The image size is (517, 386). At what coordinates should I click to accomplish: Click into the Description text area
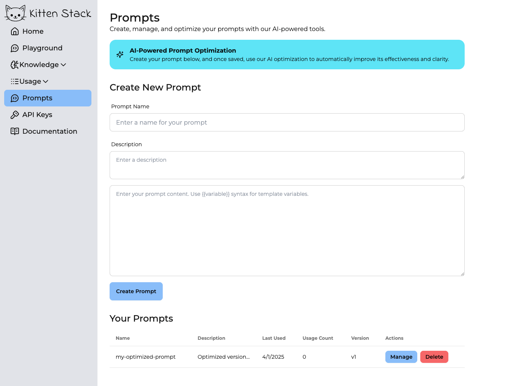point(287,165)
